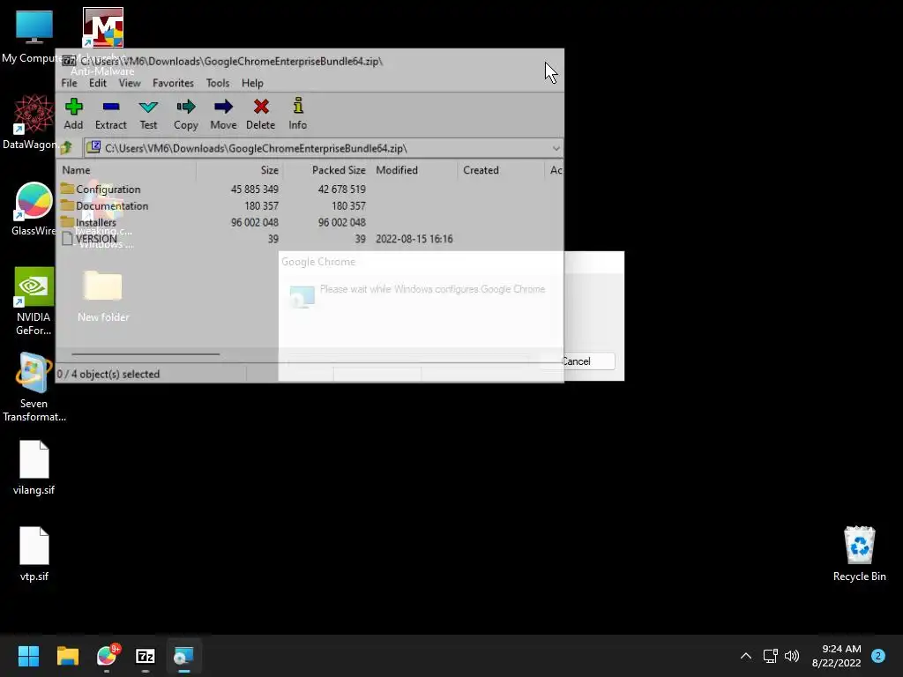
Task: Click the Extract toolbar icon
Action: coord(110,114)
